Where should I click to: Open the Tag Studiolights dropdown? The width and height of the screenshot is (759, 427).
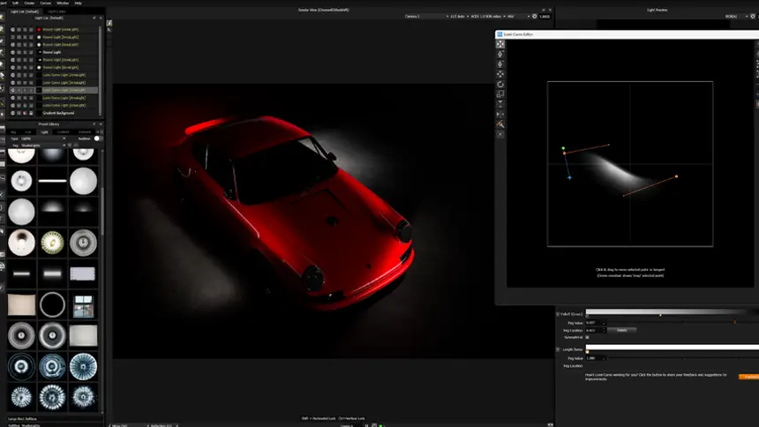click(42, 146)
